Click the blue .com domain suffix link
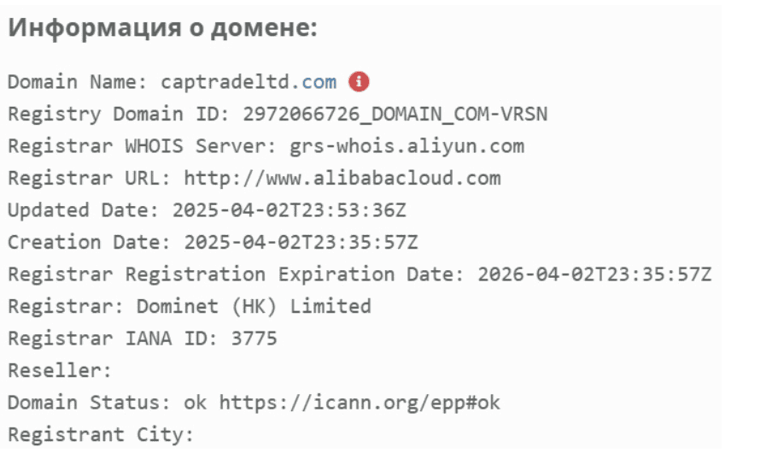Image resolution: width=772 pixels, height=459 pixels. point(319,82)
